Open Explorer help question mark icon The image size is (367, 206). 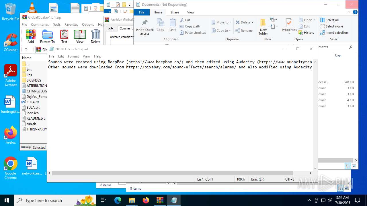pyautogui.click(x=355, y=12)
